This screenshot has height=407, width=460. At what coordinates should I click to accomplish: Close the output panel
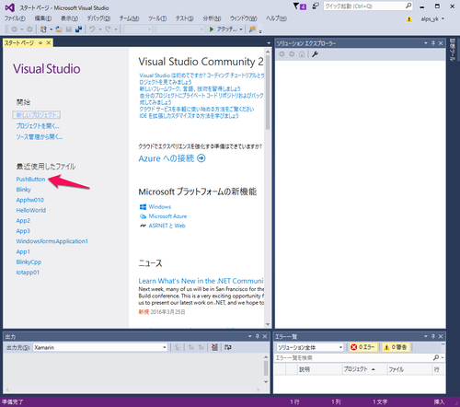(x=265, y=337)
